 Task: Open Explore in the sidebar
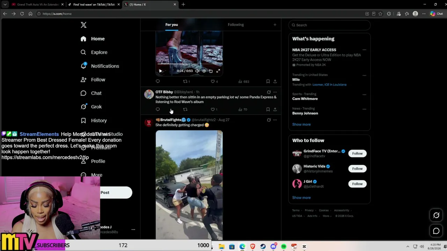click(94, 52)
